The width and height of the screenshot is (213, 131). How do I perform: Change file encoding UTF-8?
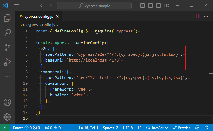[x=128, y=128]
